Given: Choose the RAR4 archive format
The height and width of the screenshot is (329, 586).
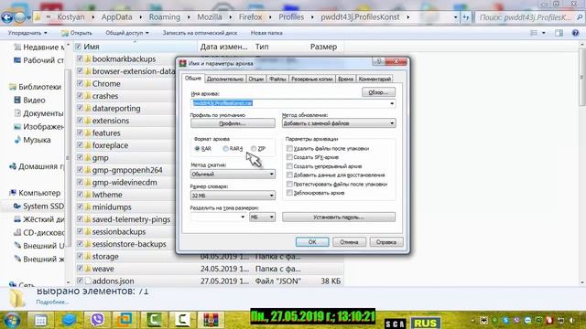Looking at the screenshot, I should [225, 148].
